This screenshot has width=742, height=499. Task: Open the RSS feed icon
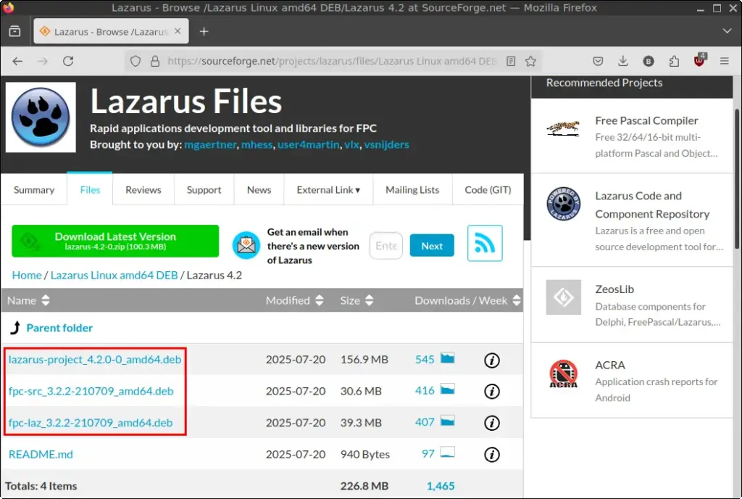485,244
